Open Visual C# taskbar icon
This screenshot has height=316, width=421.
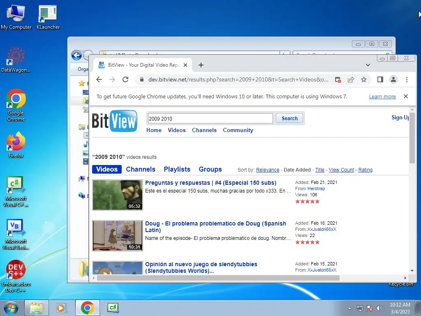pos(113,308)
